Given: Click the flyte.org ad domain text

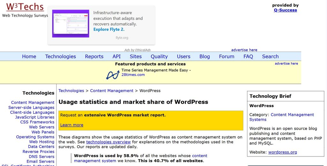Looking at the screenshot, I should point(122,38).
